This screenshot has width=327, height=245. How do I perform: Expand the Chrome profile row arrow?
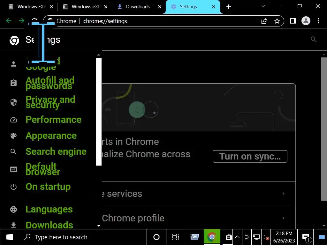[x=283, y=218]
